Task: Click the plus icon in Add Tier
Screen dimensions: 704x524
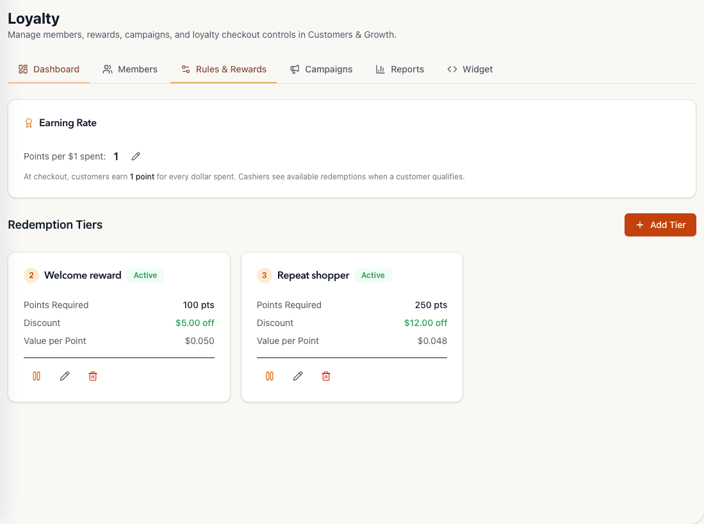Action: tap(640, 225)
